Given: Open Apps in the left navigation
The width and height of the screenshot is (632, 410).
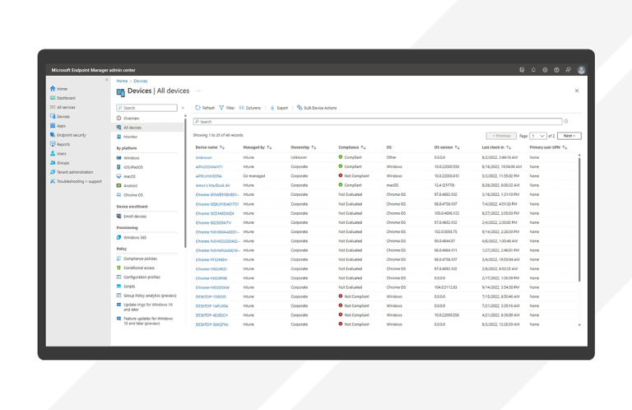Looking at the screenshot, I should 58,126.
